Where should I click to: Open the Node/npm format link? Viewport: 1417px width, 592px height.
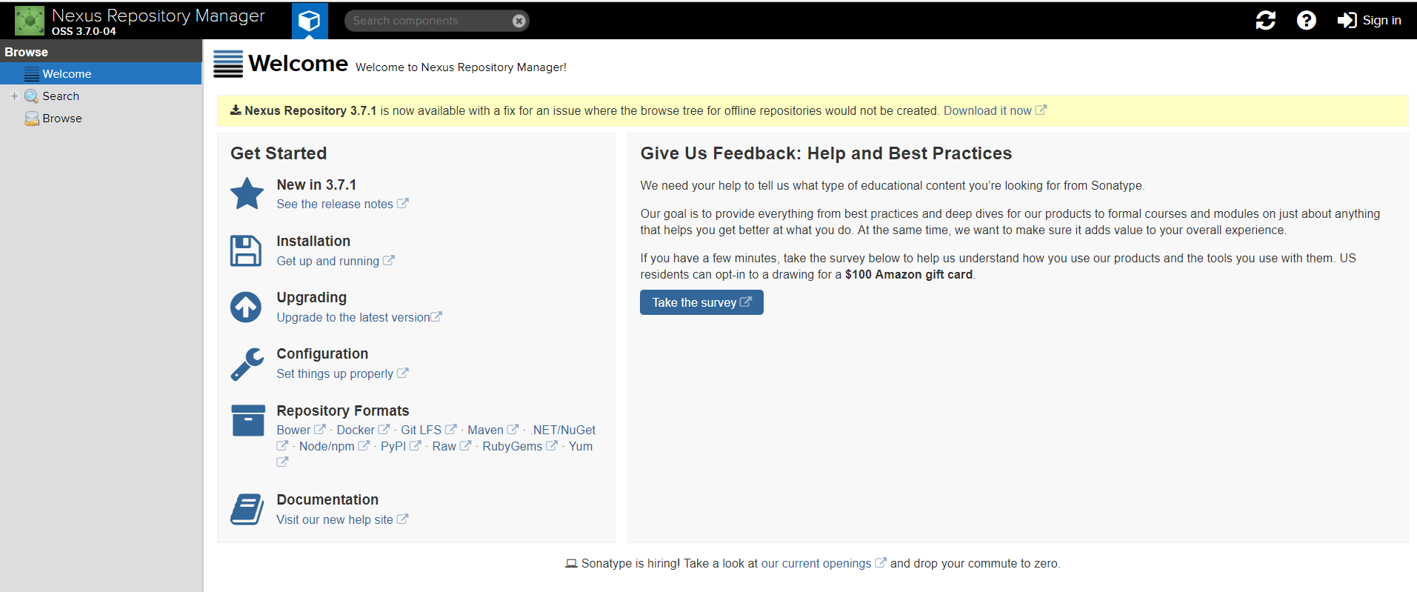tap(327, 447)
